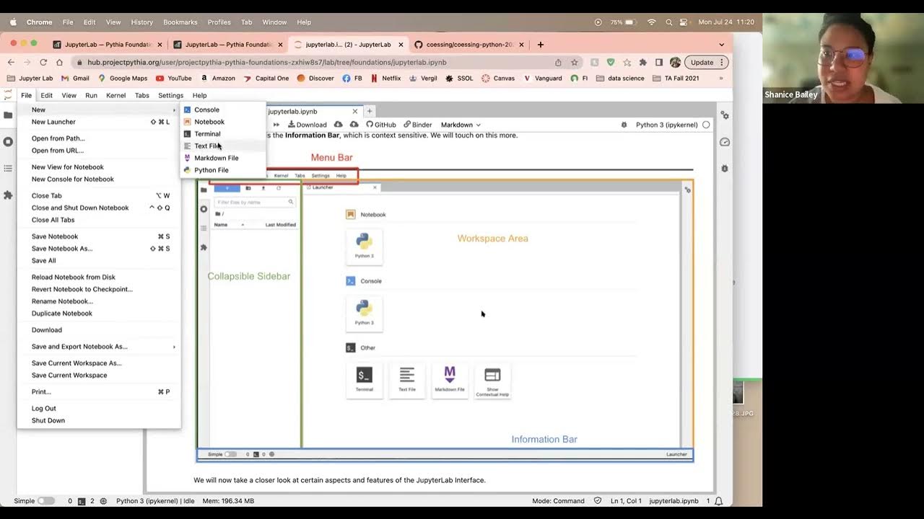Open the Debugger bug icon in right sidebar
The width and height of the screenshot is (924, 519).
point(725,168)
